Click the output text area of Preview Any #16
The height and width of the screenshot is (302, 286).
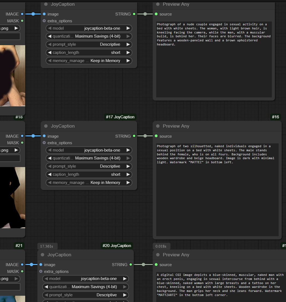point(217,190)
